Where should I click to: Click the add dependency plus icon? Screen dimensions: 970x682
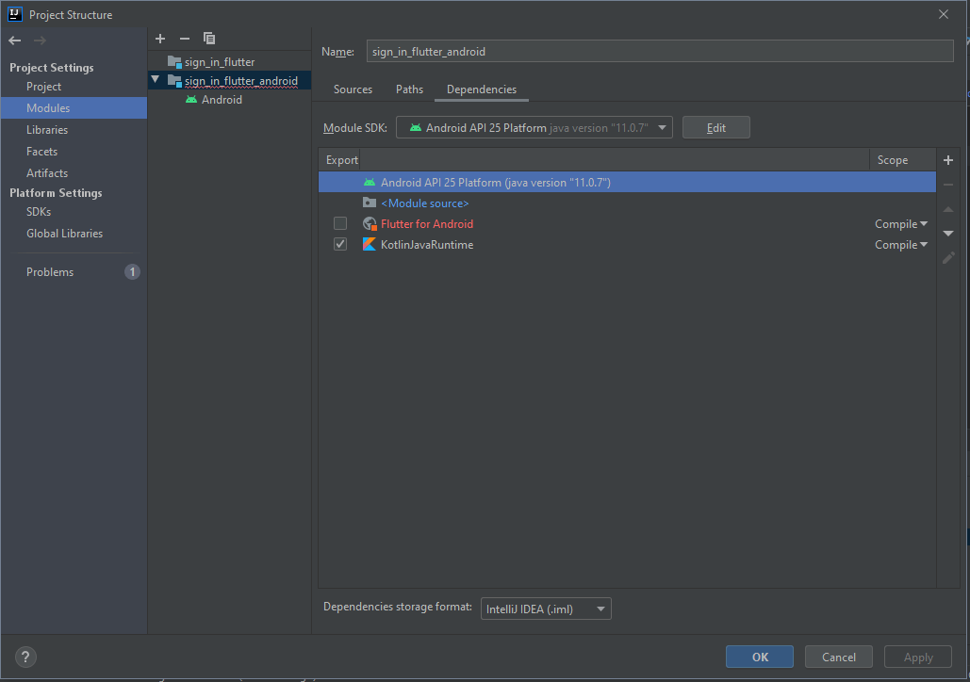(947, 160)
